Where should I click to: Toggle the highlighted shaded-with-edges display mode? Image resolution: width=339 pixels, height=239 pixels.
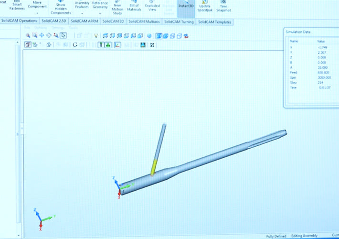[x=159, y=36]
